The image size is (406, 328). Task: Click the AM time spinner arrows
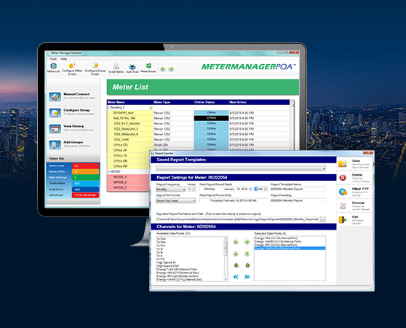pos(266,190)
